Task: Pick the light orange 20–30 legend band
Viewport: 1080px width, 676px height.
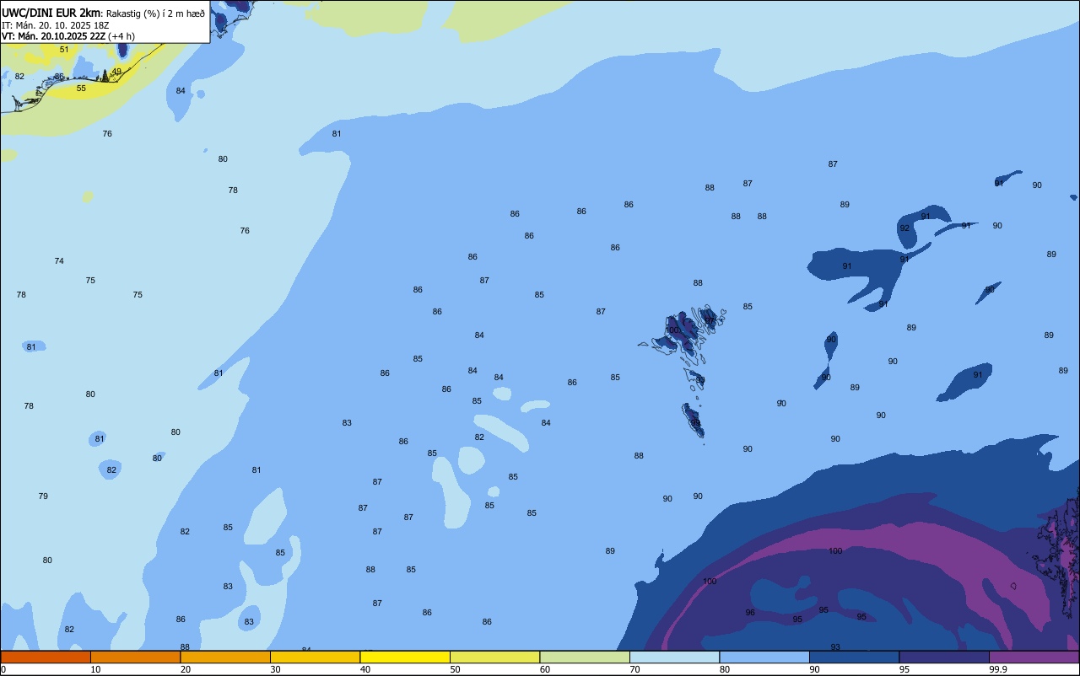Action: 225,657
